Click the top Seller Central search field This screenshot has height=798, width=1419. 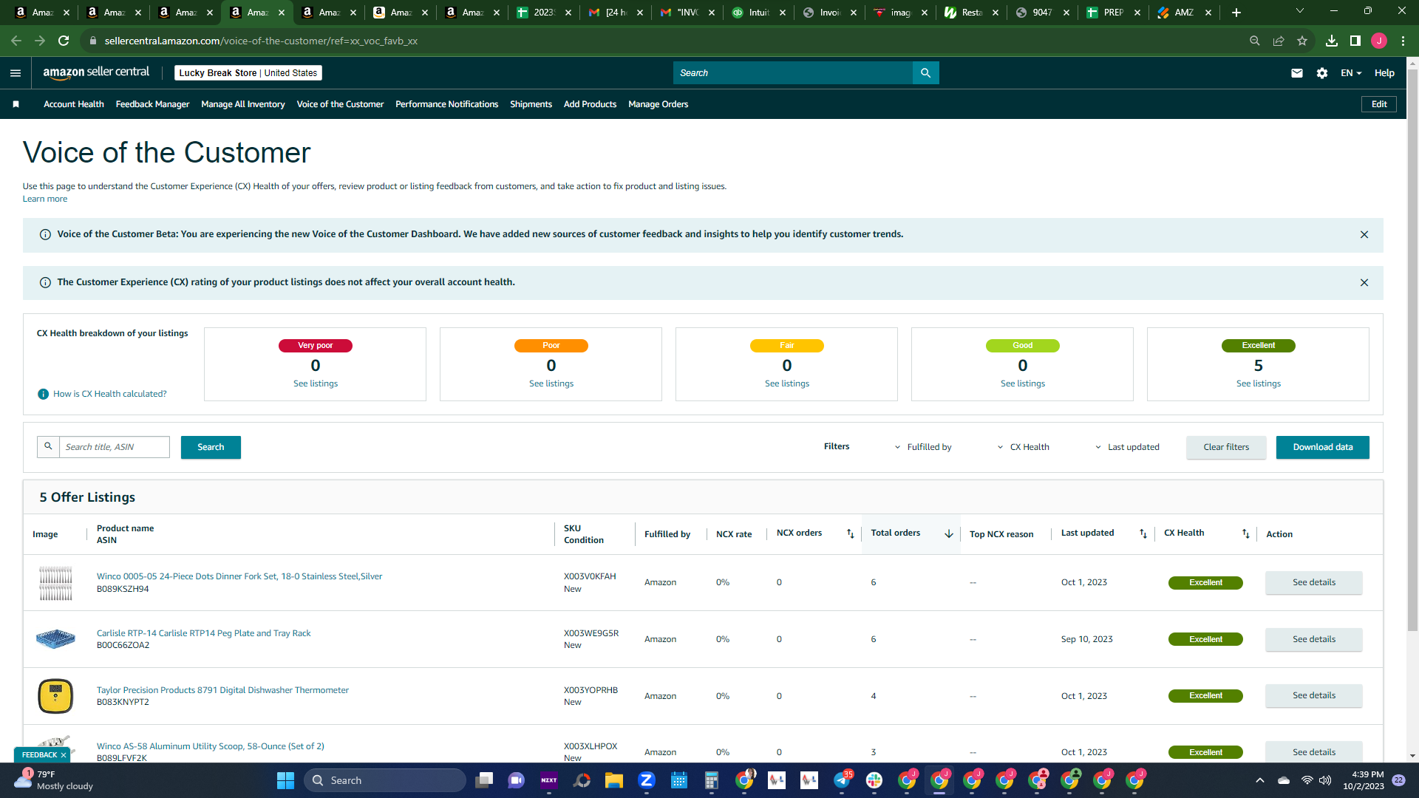tap(792, 73)
